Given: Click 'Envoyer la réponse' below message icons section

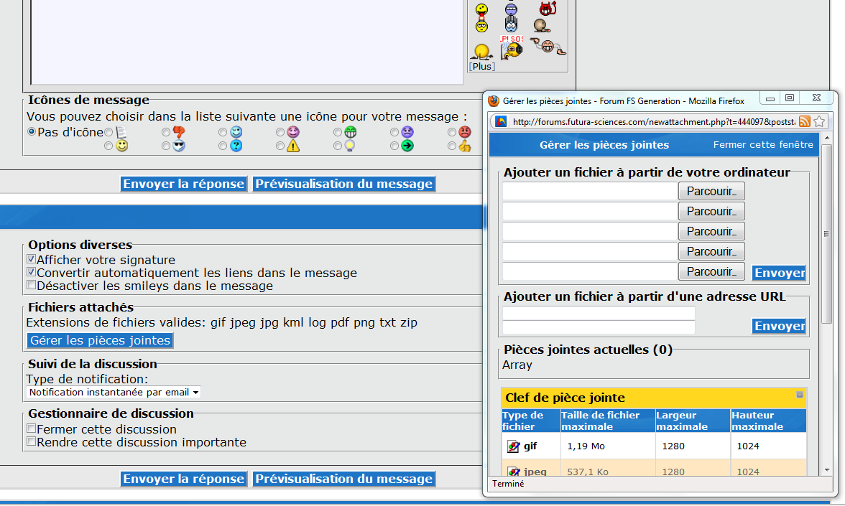Looking at the screenshot, I should (x=184, y=184).
